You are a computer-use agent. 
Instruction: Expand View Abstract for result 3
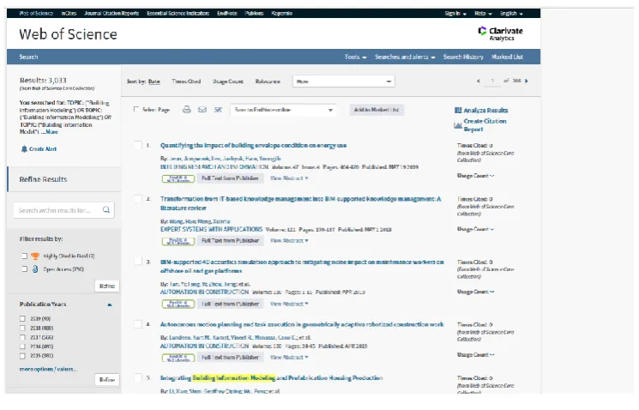pos(289,304)
